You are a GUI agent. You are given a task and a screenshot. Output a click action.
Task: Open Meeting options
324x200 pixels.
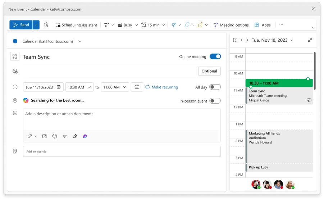point(231,25)
